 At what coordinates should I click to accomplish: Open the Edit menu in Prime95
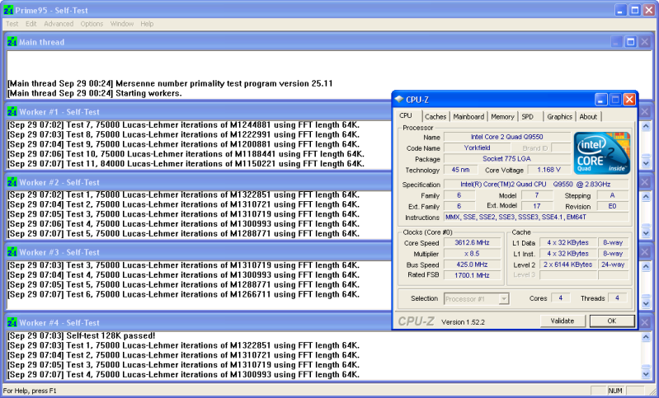(x=31, y=24)
